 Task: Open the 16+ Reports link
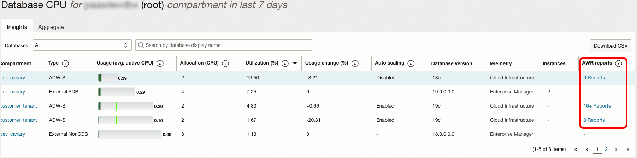(x=597, y=106)
